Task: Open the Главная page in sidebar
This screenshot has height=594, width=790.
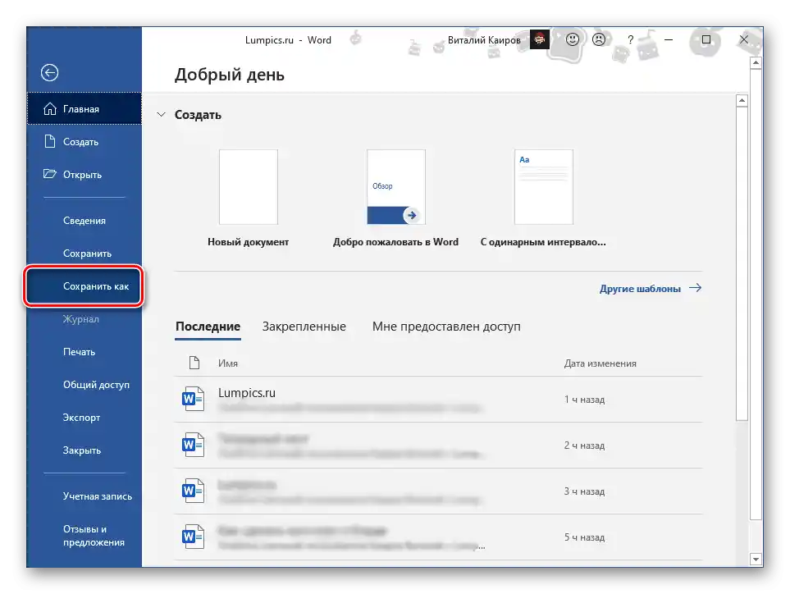Action: [84, 108]
